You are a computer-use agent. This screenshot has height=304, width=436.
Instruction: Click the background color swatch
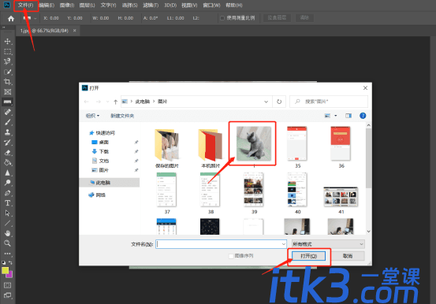[x=10, y=275]
